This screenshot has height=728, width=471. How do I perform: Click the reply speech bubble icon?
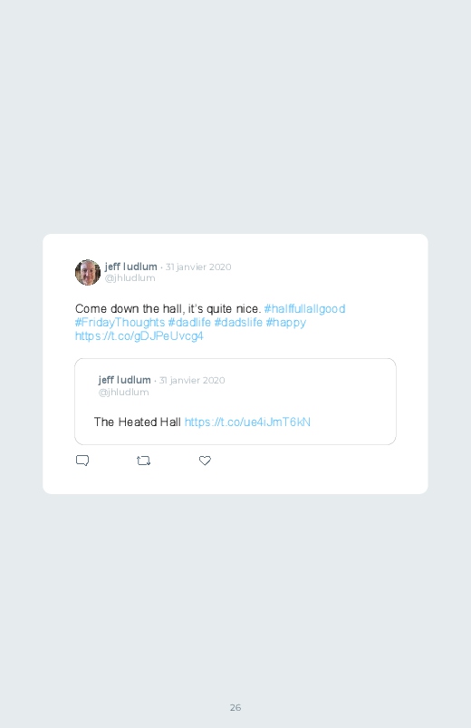pyautogui.click(x=82, y=461)
